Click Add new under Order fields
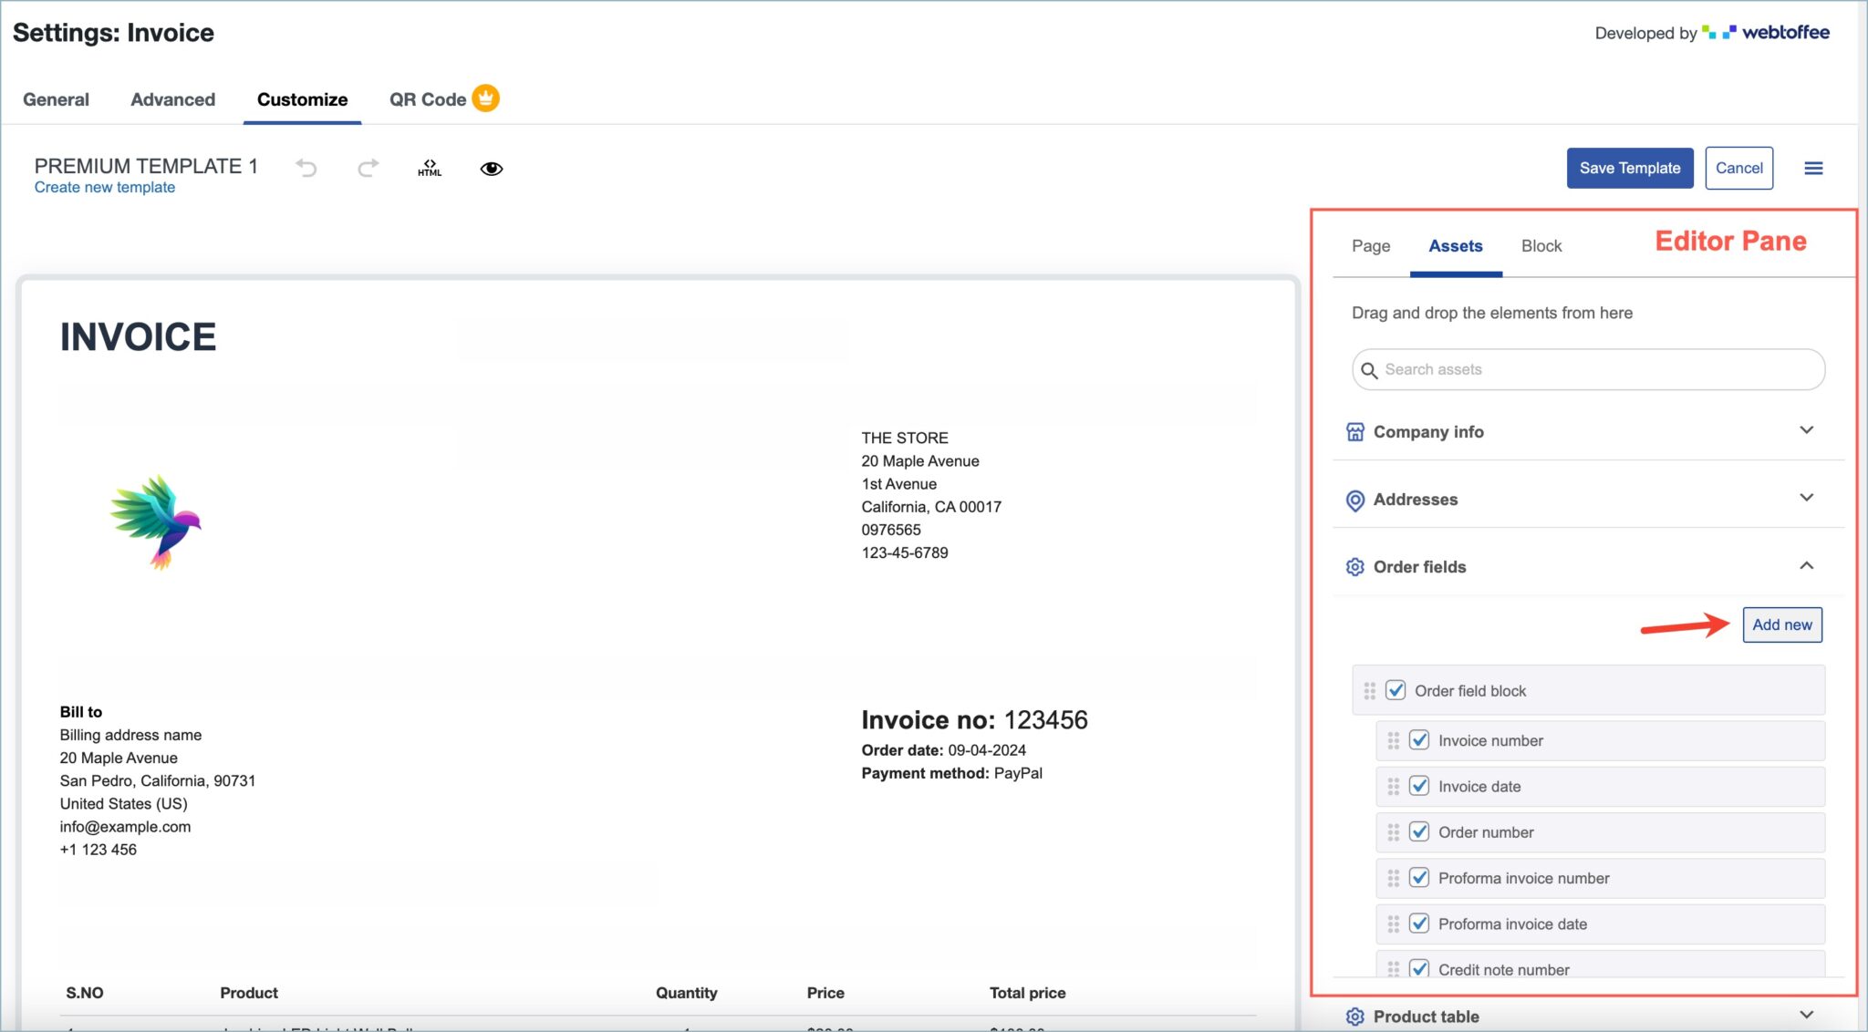Viewport: 1868px width, 1032px height. pyautogui.click(x=1782, y=624)
